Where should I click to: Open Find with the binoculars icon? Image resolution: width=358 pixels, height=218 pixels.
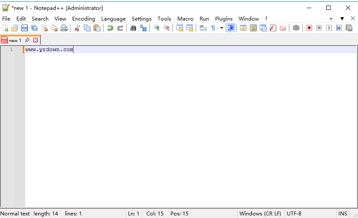[133, 28]
